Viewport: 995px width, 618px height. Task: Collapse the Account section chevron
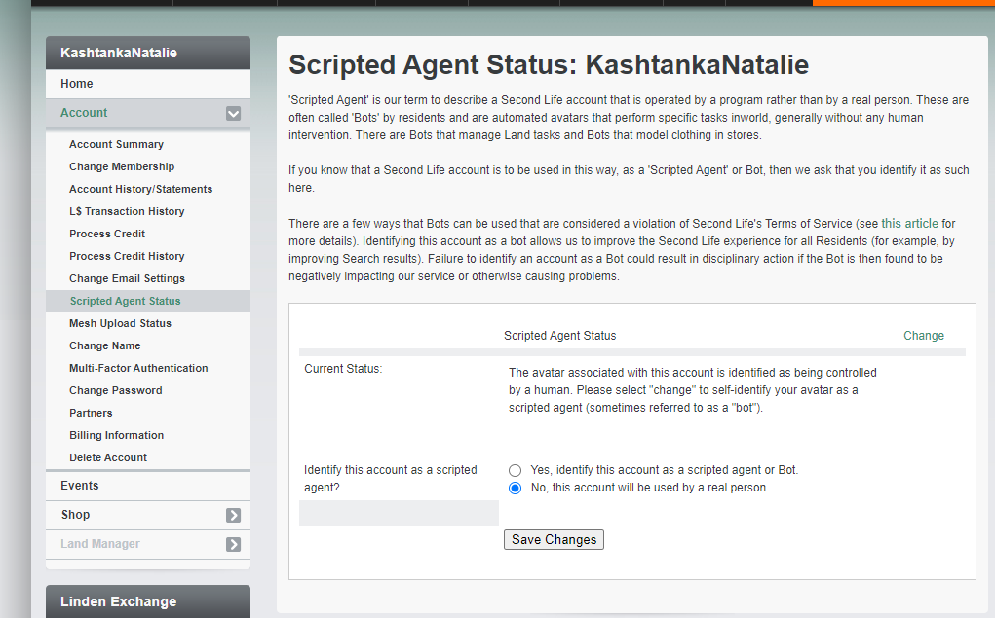coord(233,114)
